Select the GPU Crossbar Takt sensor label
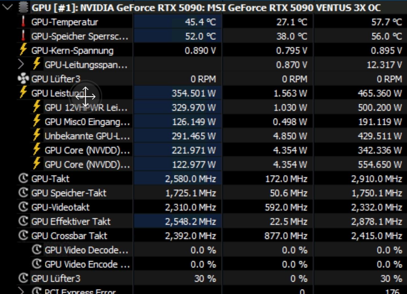Viewport: 407px width, 294px height. pyautogui.click(x=69, y=236)
